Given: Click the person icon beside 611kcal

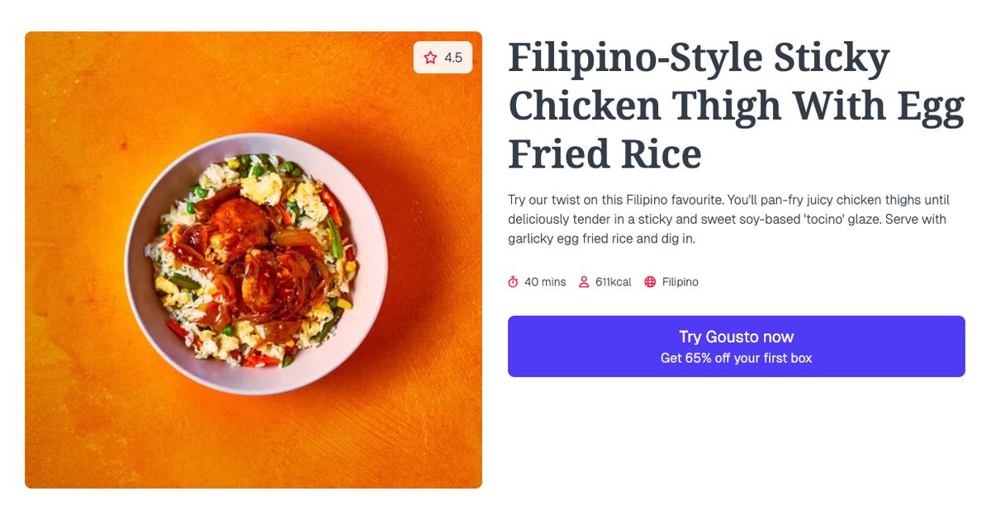Looking at the screenshot, I should coord(585,281).
